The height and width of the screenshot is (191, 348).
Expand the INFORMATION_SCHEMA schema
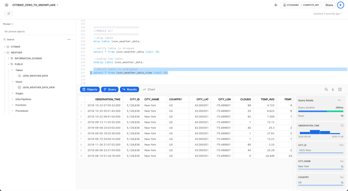coord(9,59)
